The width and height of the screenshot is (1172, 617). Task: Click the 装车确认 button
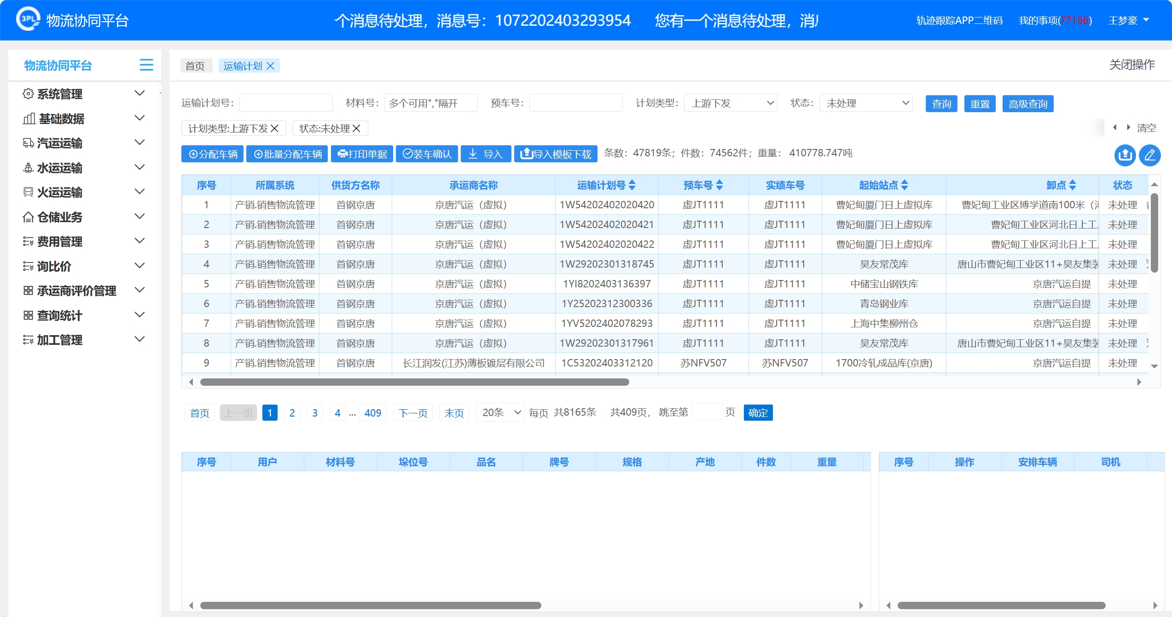click(427, 154)
